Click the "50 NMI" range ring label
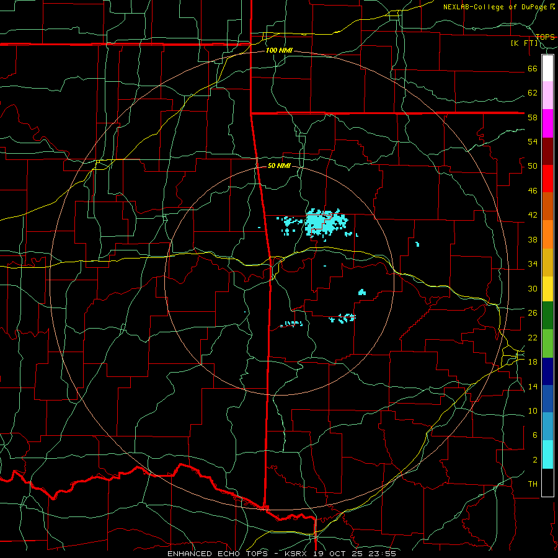 pyautogui.click(x=279, y=166)
